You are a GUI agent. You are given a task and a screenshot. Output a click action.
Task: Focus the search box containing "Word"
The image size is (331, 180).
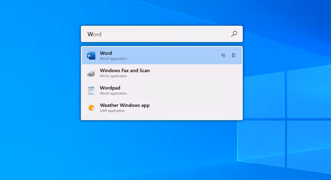point(162,34)
